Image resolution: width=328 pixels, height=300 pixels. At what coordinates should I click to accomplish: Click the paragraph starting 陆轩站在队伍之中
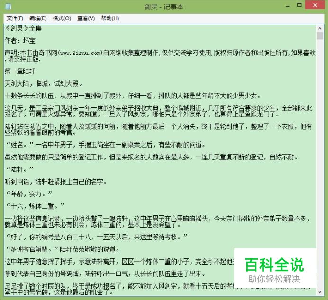point(159,130)
